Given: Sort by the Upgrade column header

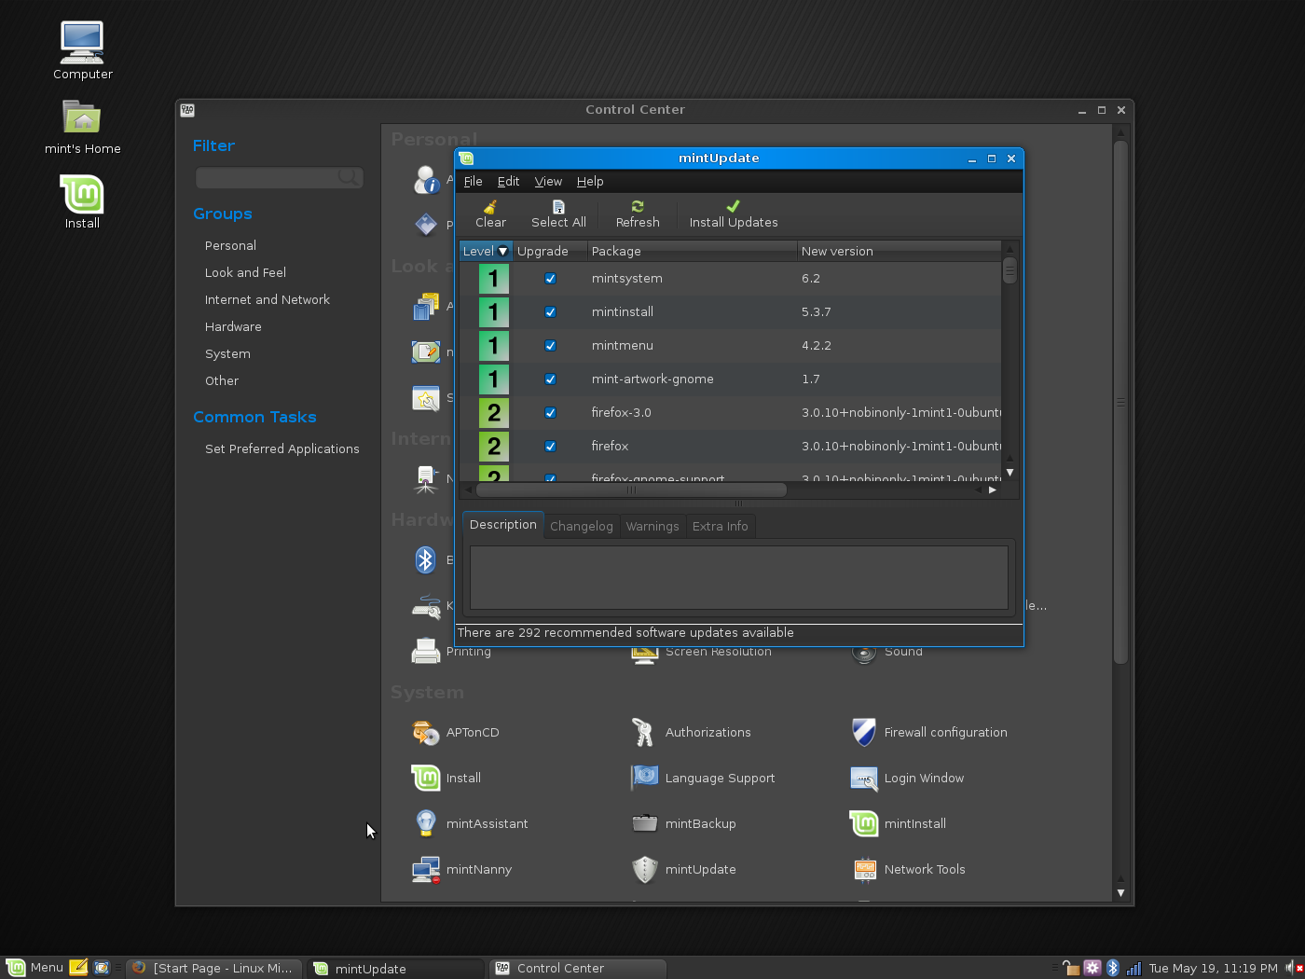Looking at the screenshot, I should pyautogui.click(x=550, y=251).
